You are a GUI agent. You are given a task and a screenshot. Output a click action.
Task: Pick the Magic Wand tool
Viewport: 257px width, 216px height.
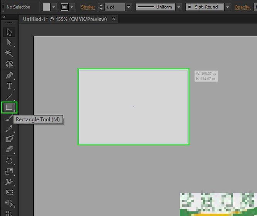click(9, 53)
